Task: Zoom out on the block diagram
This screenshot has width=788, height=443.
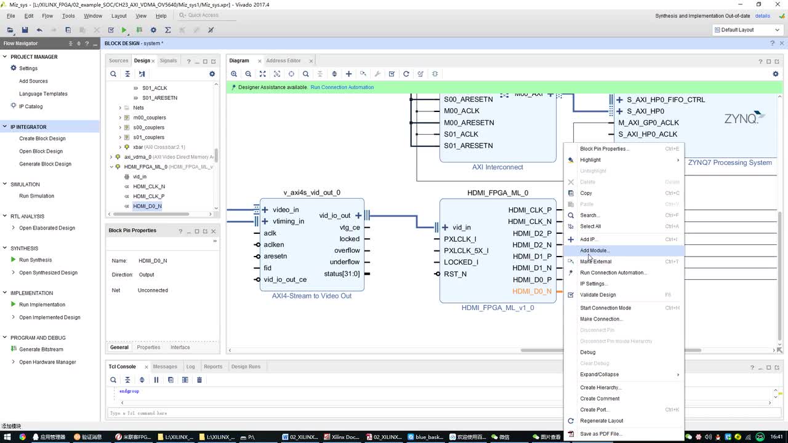Action: pos(248,74)
